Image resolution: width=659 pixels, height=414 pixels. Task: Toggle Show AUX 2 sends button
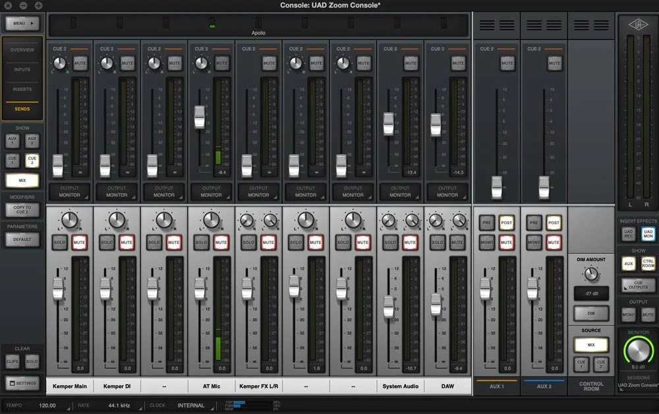coord(32,141)
